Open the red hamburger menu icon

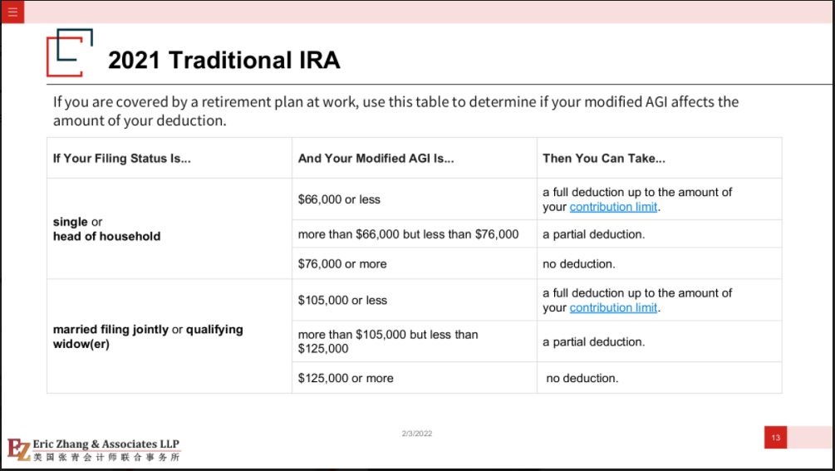pos(12,12)
